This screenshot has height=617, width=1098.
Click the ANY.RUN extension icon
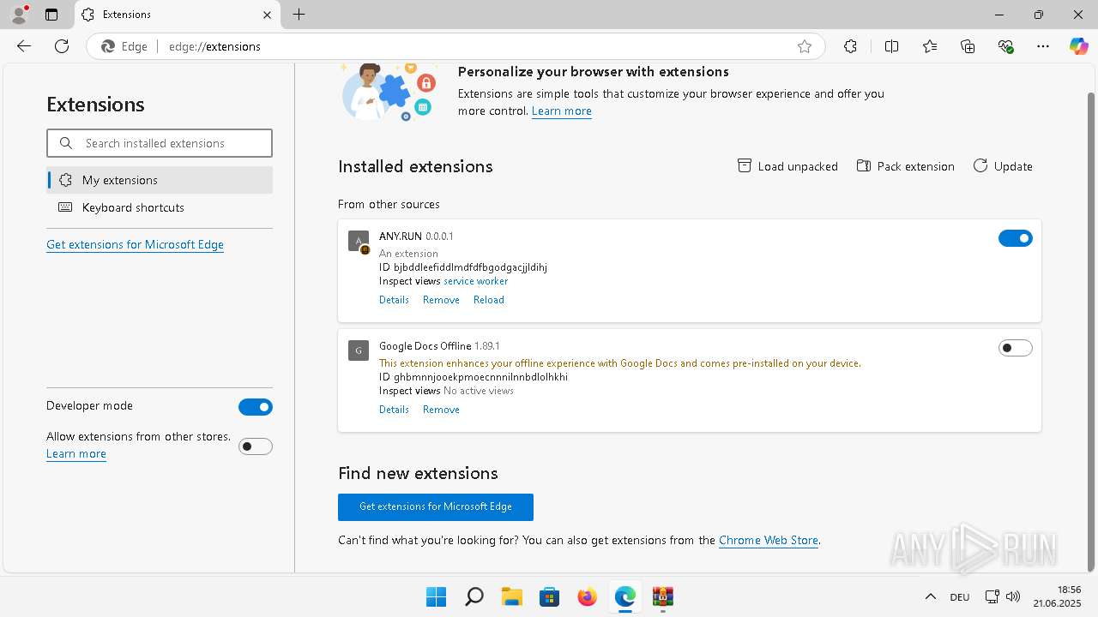(359, 241)
